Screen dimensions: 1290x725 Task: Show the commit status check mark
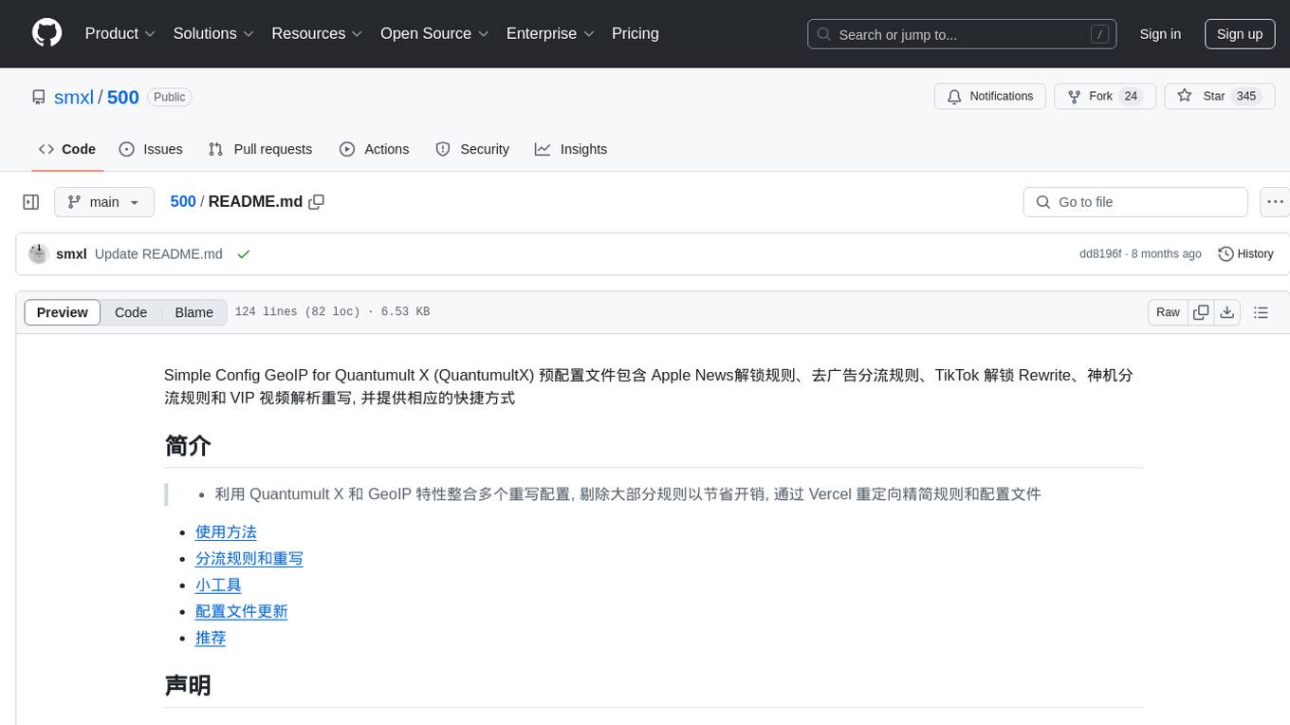[x=244, y=254]
